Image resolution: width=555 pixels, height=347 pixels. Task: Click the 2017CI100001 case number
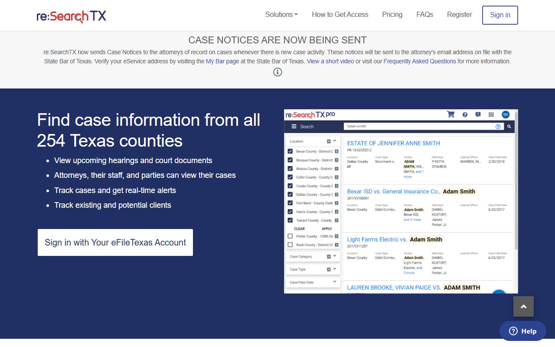coord(358,198)
